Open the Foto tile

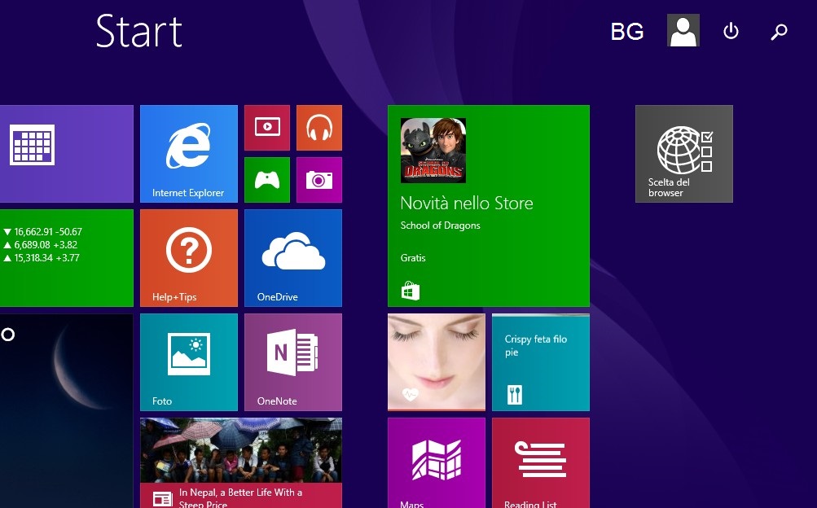tap(189, 362)
